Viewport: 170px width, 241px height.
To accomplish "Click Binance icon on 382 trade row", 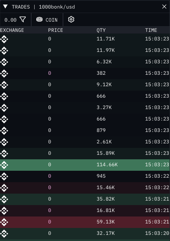I will [4, 74].
